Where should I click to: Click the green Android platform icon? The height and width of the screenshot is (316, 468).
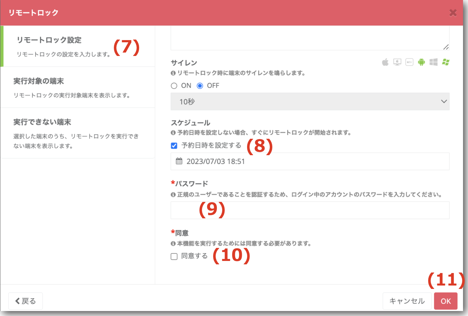[421, 62]
